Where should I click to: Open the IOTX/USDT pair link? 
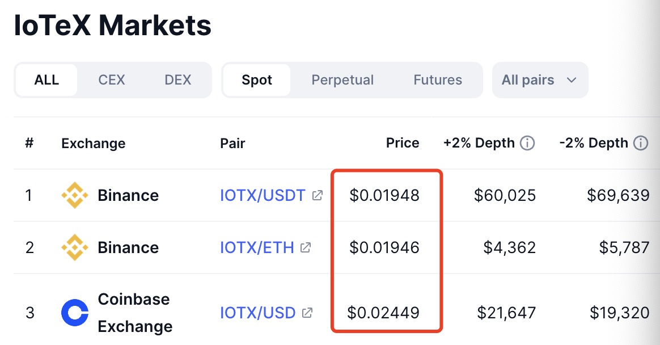point(262,195)
